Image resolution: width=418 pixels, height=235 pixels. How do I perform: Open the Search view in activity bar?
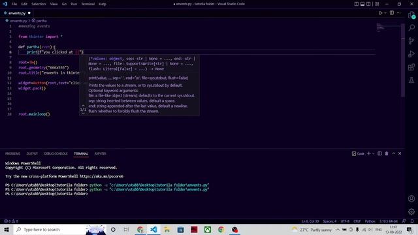click(411, 27)
